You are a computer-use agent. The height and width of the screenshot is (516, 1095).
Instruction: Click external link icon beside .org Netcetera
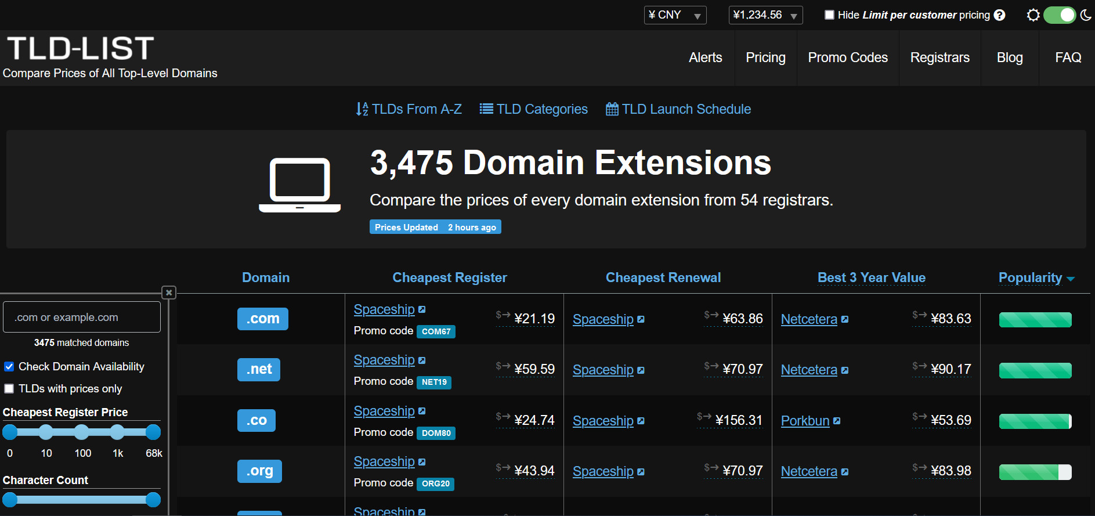tap(845, 472)
